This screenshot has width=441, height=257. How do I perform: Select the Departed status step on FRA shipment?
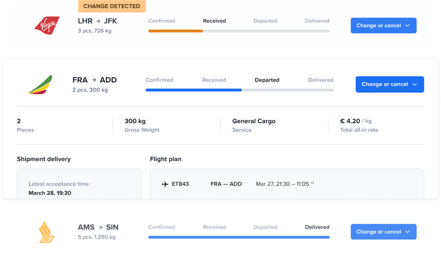click(x=267, y=80)
